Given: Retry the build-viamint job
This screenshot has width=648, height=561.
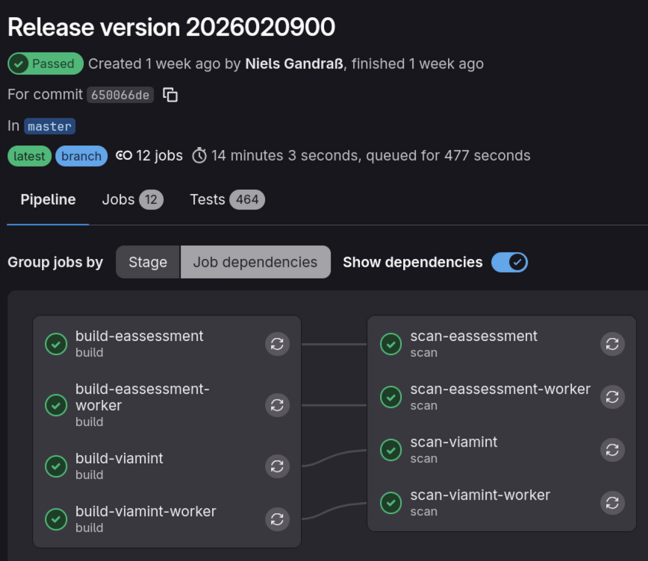Looking at the screenshot, I should [277, 466].
